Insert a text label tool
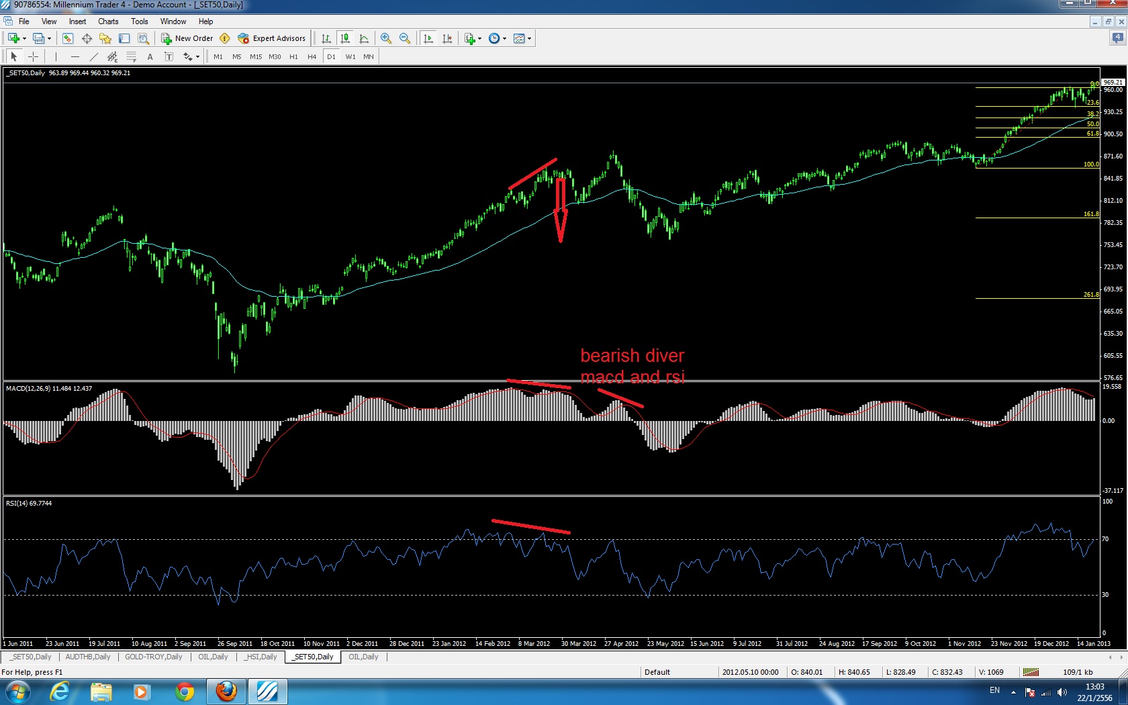The height and width of the screenshot is (705, 1128). click(x=169, y=56)
